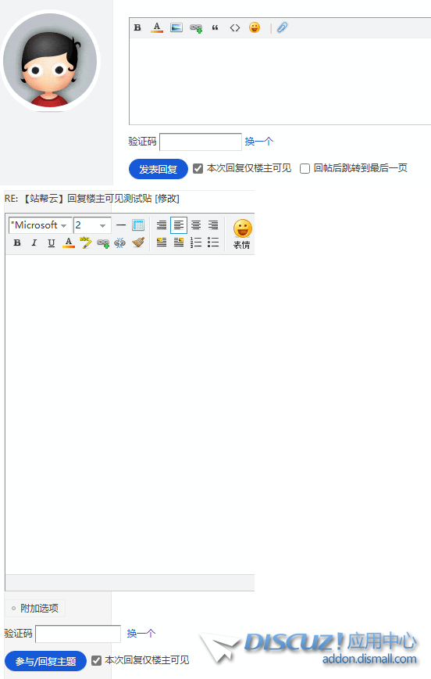Screen dimensions: 431x679
Task: Insert ordered numbered list
Action: (x=196, y=242)
